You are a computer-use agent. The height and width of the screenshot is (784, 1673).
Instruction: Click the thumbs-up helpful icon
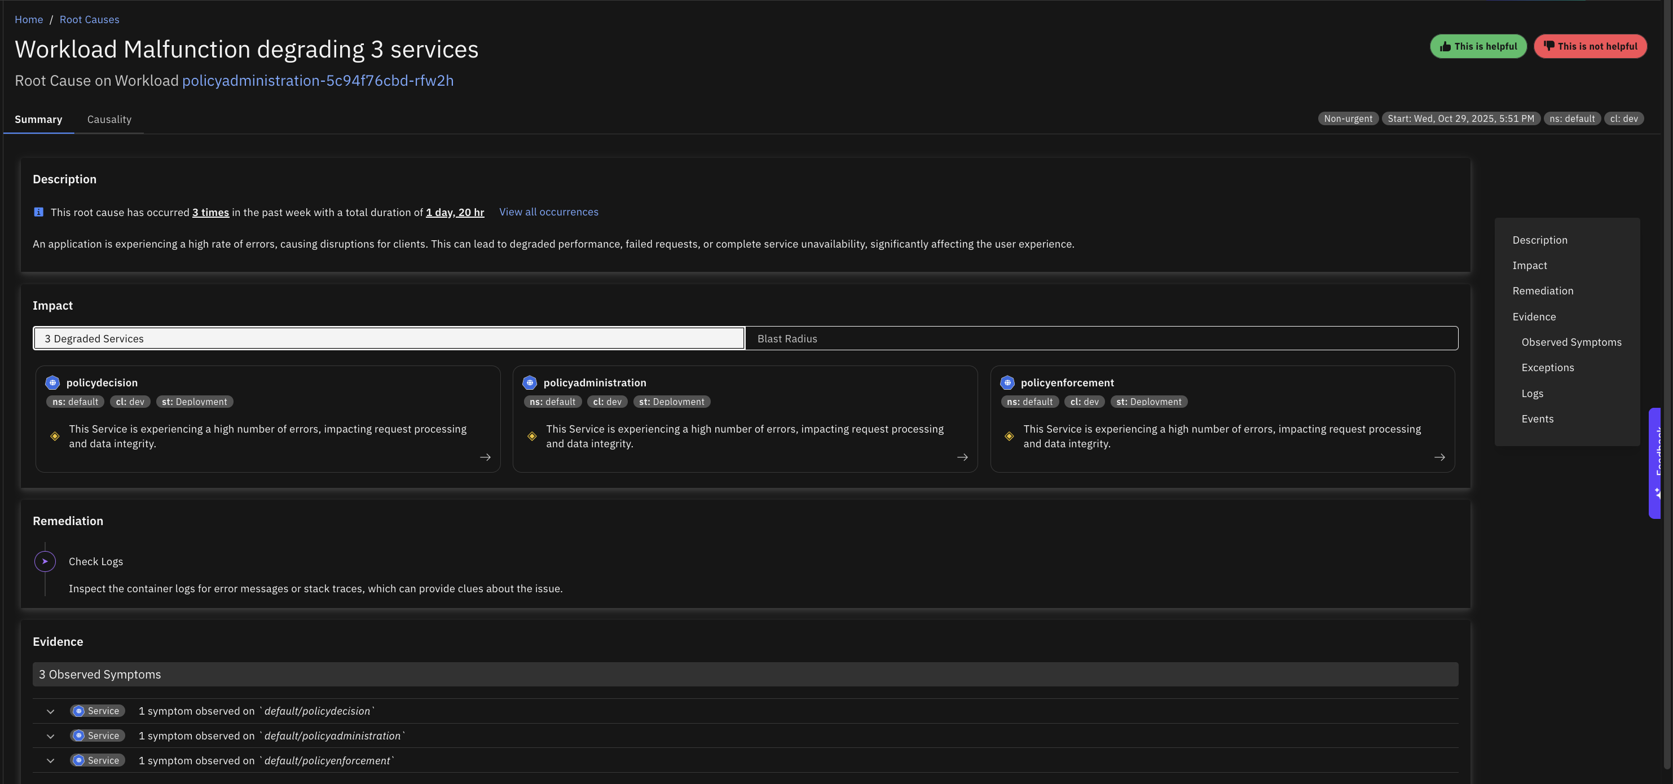coord(1445,46)
